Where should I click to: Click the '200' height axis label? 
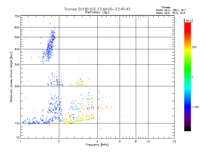17,86
